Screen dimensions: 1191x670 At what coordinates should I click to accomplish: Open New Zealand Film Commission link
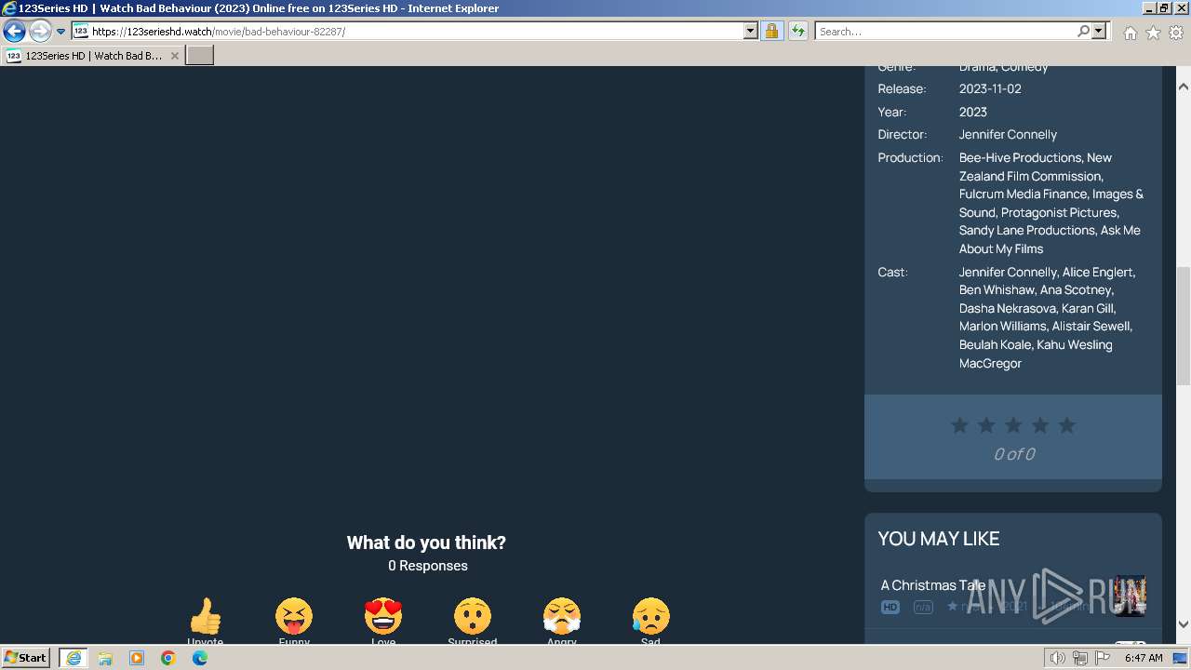1036,167
